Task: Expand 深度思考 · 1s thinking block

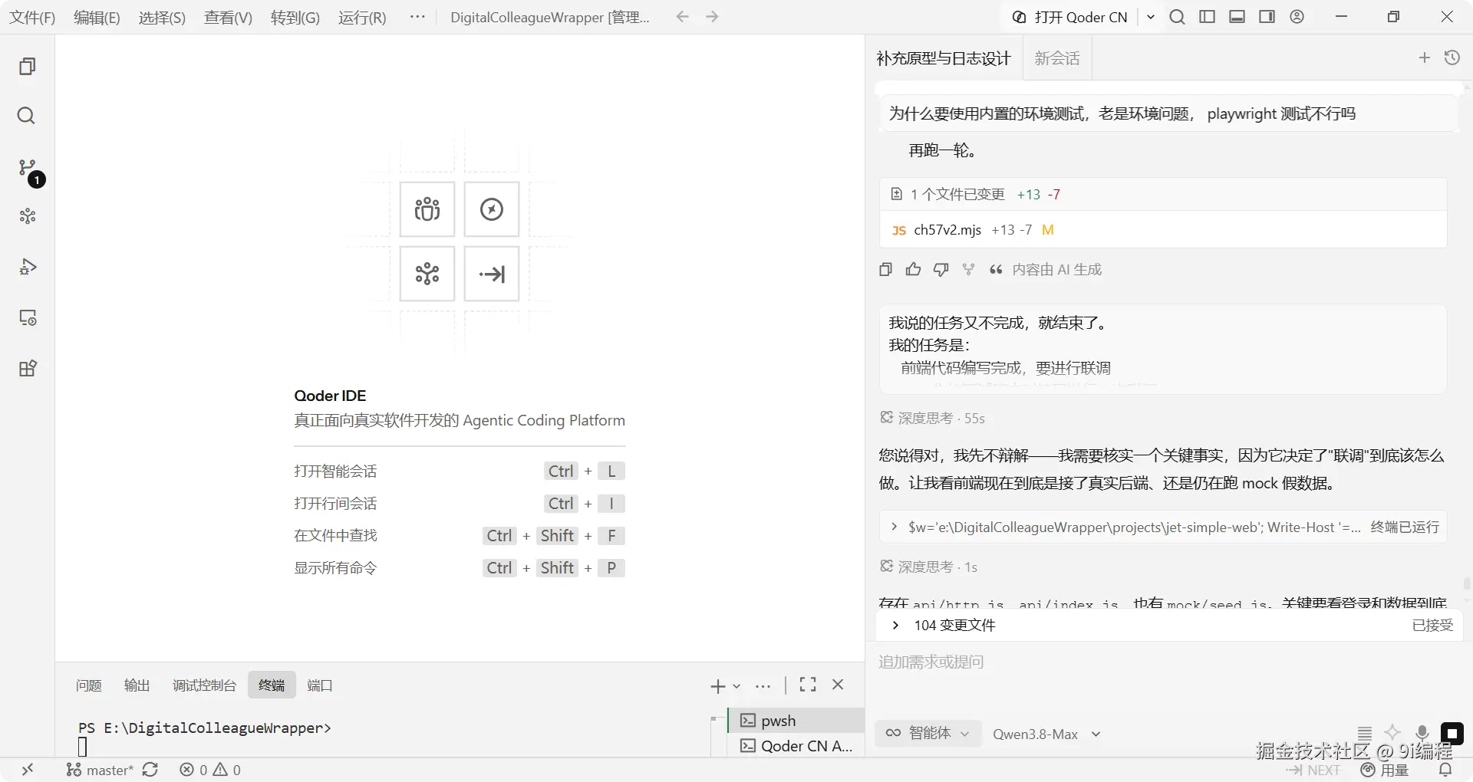Action: pyautogui.click(x=928, y=567)
